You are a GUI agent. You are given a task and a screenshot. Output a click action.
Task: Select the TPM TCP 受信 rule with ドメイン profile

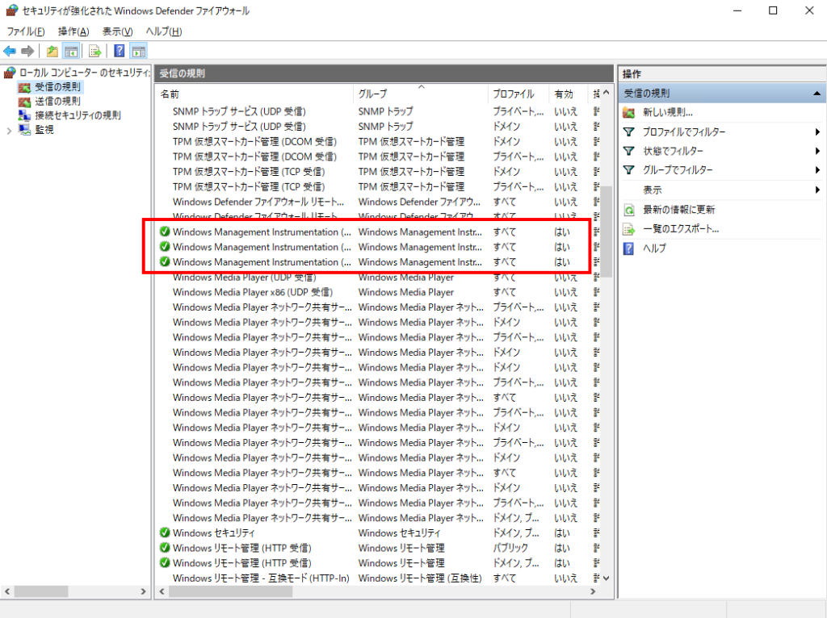coord(249,172)
